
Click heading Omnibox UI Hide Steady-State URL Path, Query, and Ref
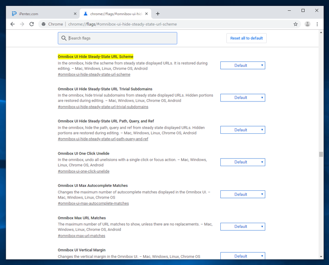tap(106, 121)
